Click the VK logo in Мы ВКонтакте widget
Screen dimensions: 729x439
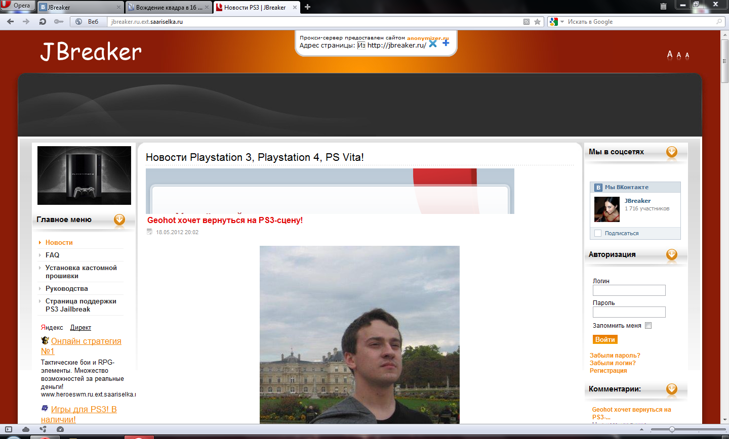(x=598, y=187)
